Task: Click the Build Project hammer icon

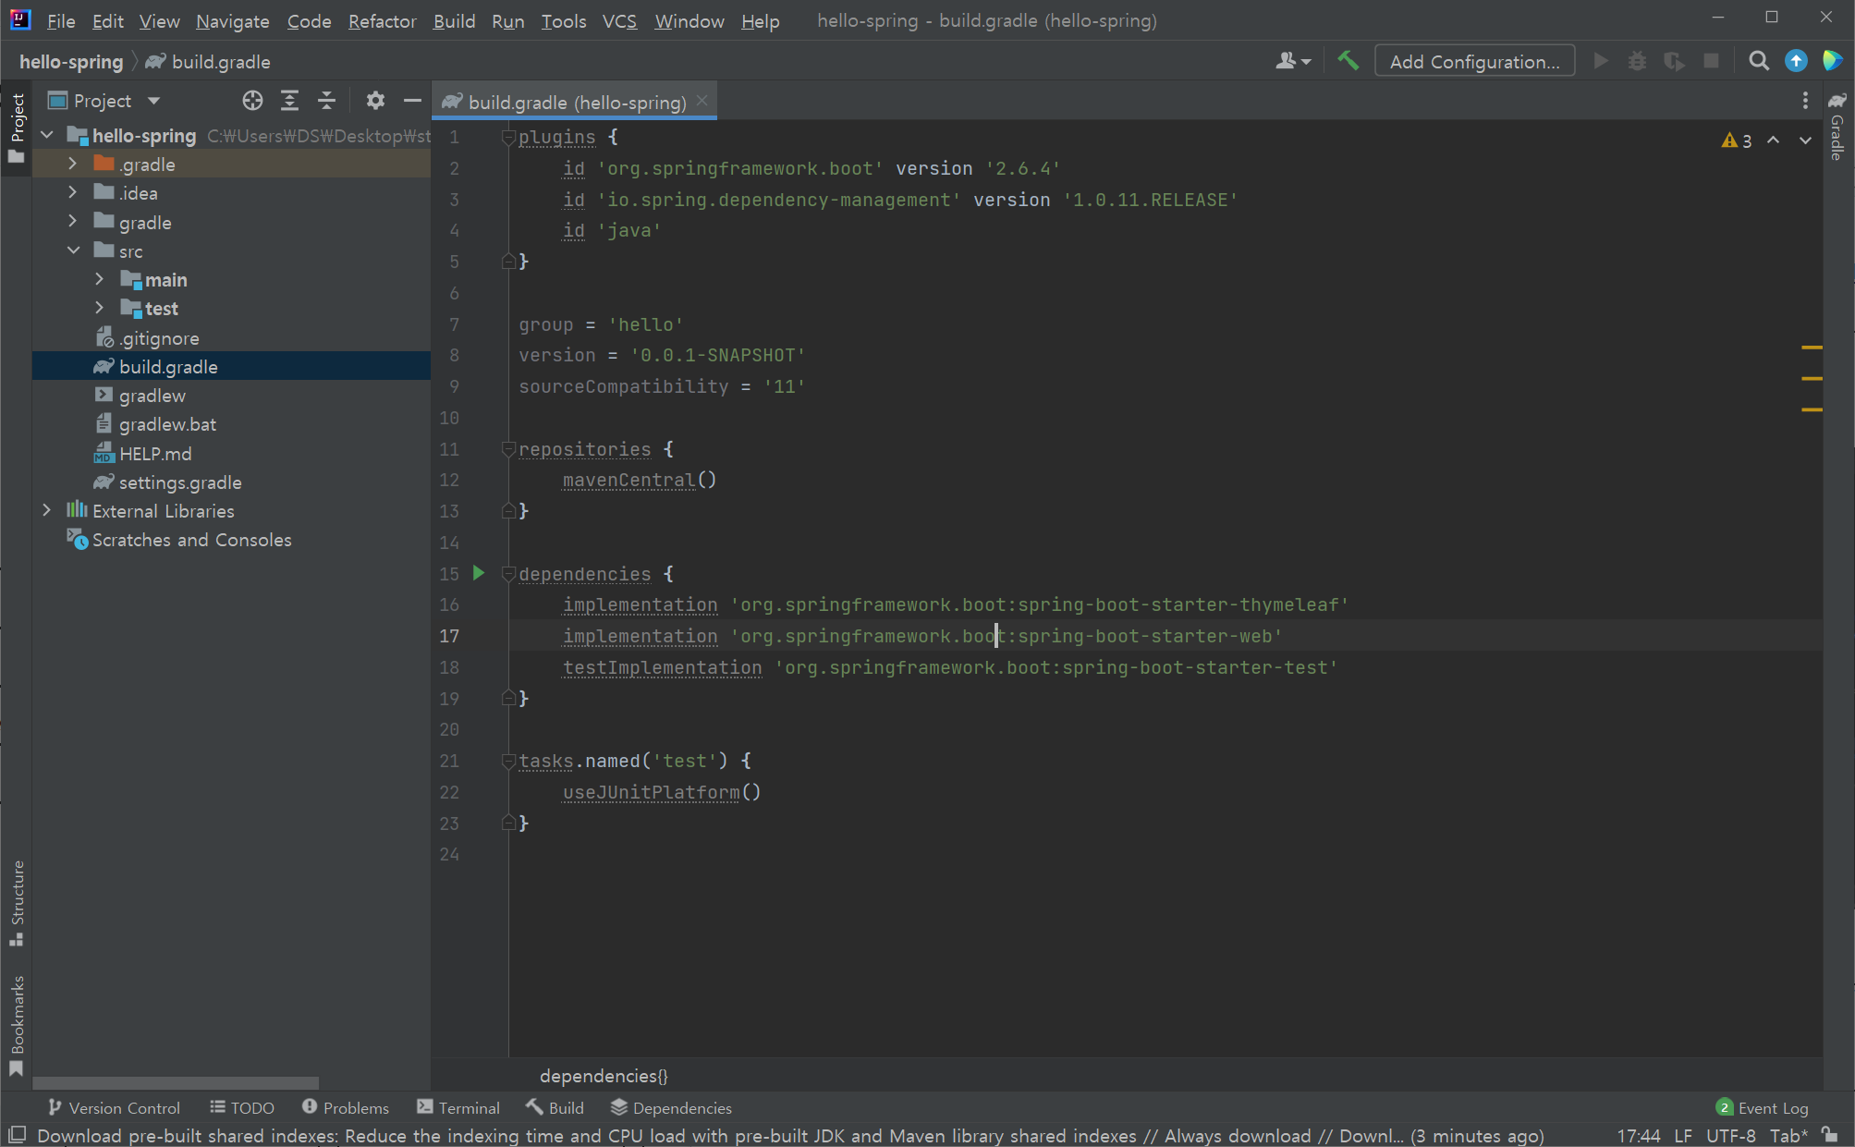Action: pyautogui.click(x=1348, y=61)
